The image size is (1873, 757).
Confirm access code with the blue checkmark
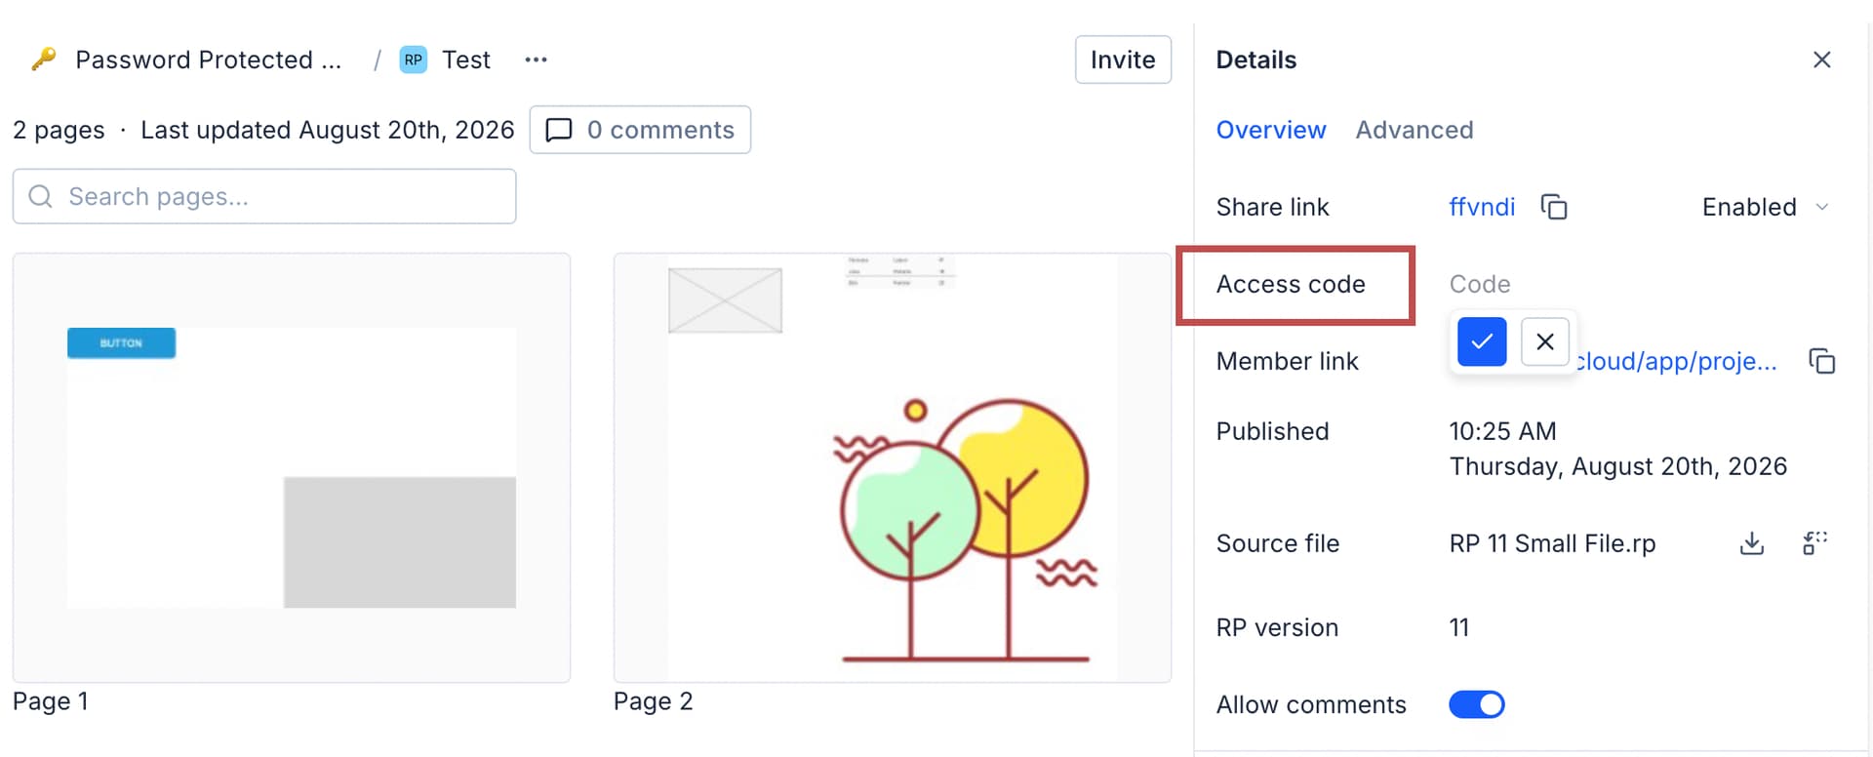click(1482, 341)
